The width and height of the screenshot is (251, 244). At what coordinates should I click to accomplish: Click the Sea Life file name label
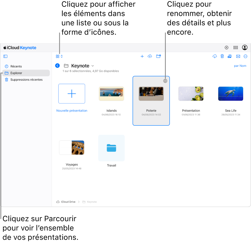(x=231, y=111)
